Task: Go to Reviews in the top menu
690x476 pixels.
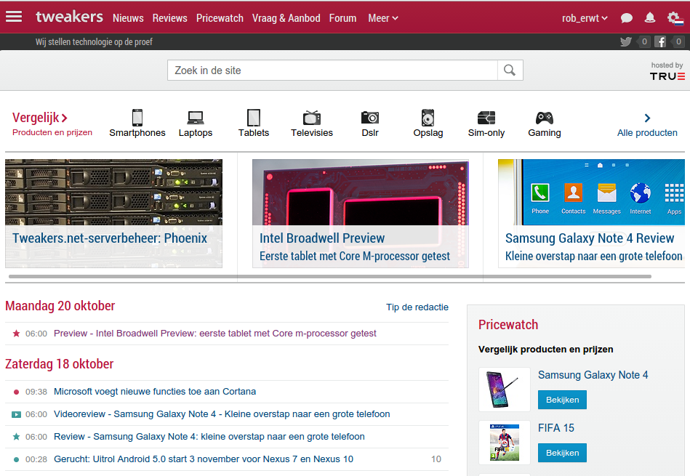Action: tap(170, 18)
